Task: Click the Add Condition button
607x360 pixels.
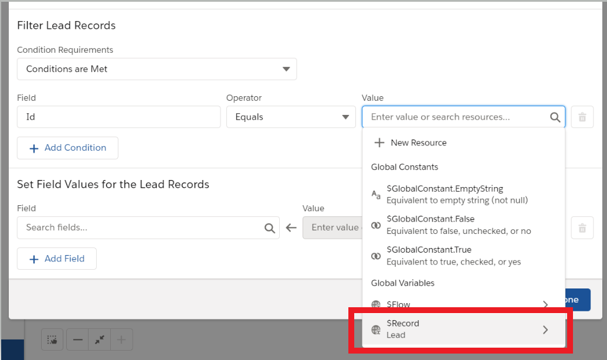Action: click(67, 148)
